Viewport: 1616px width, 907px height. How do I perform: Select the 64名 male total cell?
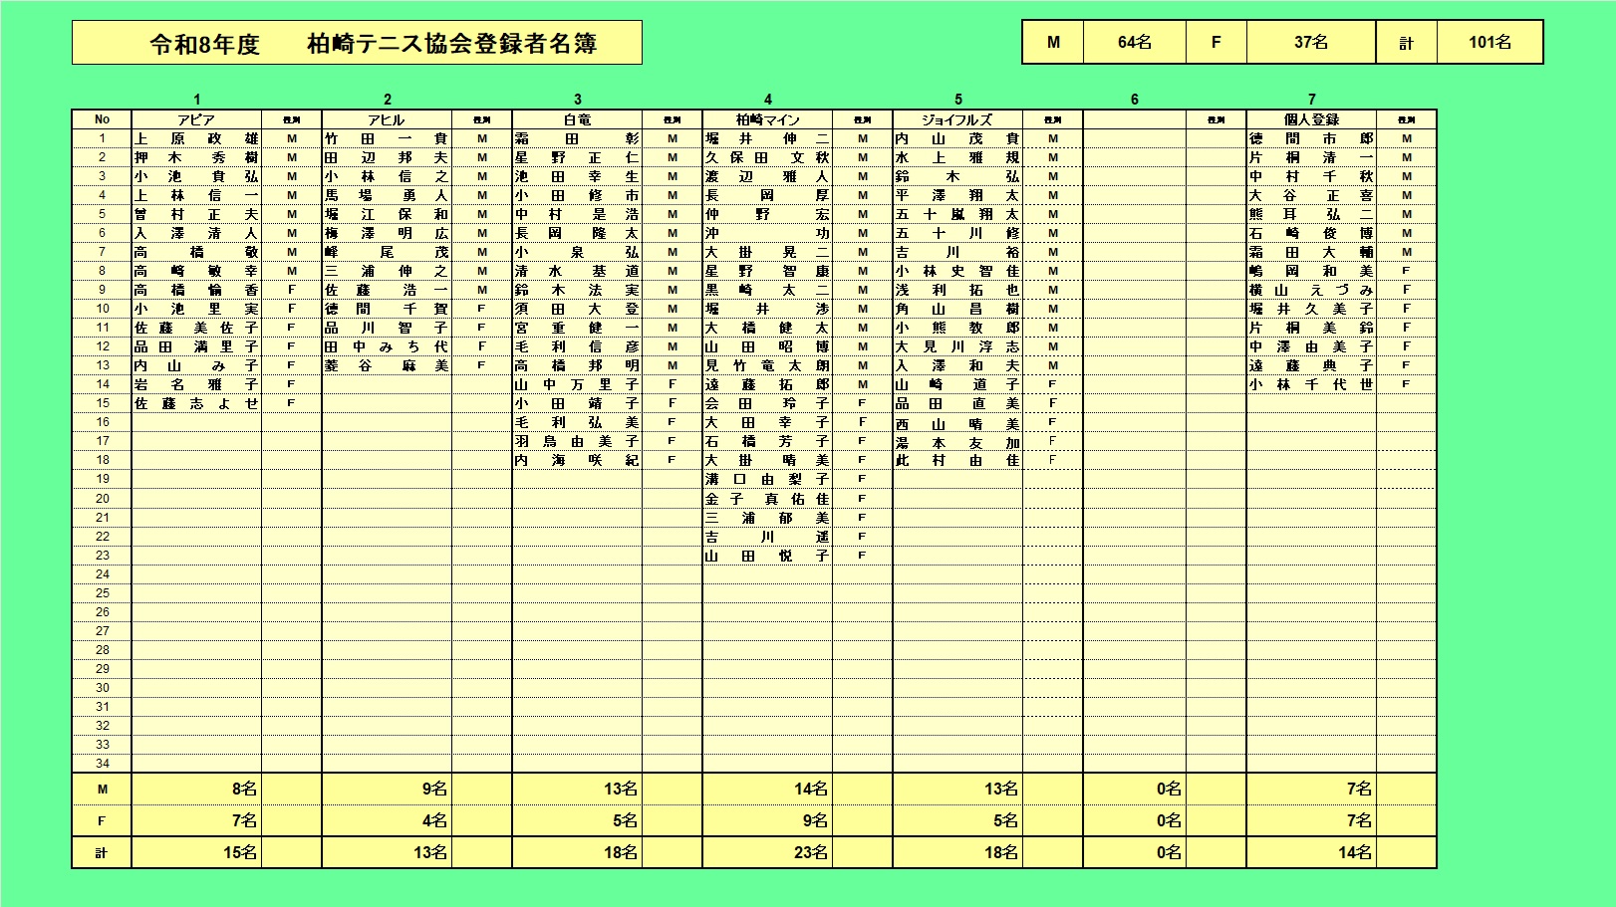point(1134,42)
